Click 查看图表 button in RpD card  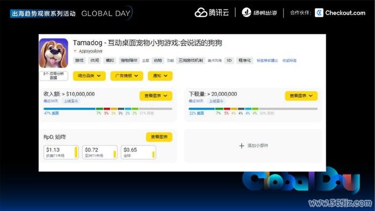tap(159, 137)
